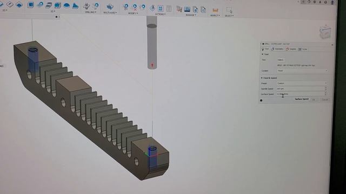Click the Measure icon in INSPECT
This screenshot has width=346, height=194.
215,10
